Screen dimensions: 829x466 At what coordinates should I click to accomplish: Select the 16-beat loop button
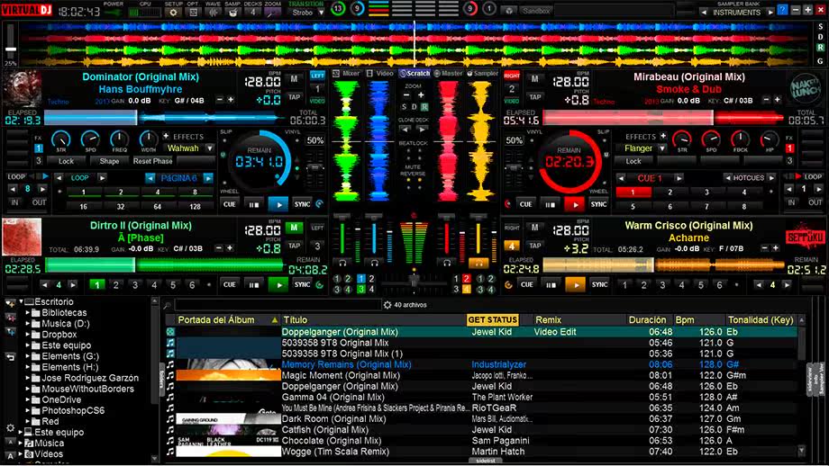(83, 206)
